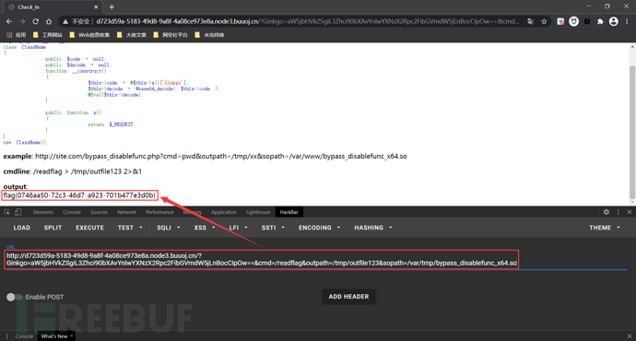Open the black square extension icon

pos(587,21)
